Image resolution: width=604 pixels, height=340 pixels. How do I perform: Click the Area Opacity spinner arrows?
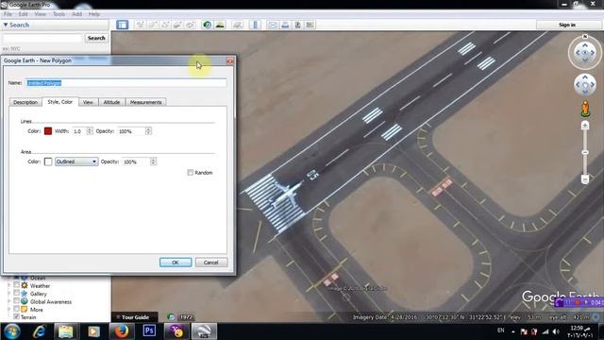[x=153, y=161]
